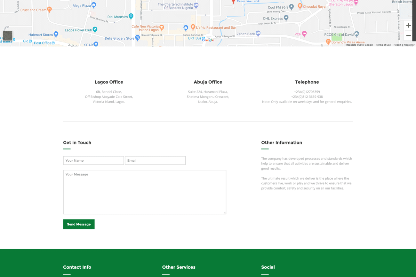Select the DHL Express map pin

coord(286,18)
